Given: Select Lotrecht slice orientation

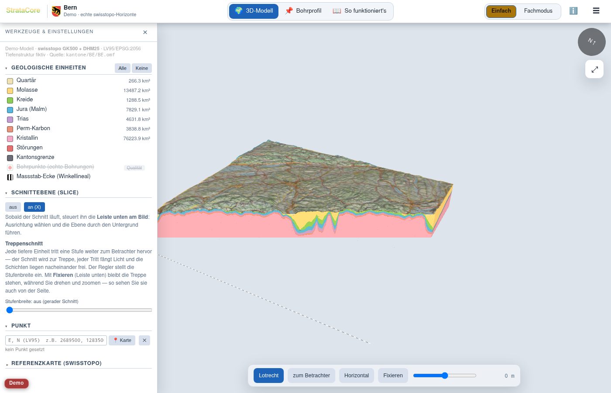Looking at the screenshot, I should pos(269,376).
